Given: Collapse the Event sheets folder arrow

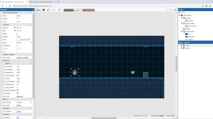Looking at the screenshot, I should (182, 23).
